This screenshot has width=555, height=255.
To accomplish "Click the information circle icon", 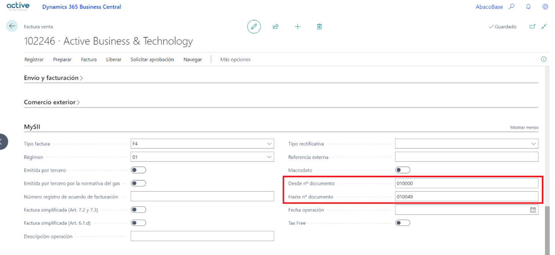I will (x=544, y=59).
